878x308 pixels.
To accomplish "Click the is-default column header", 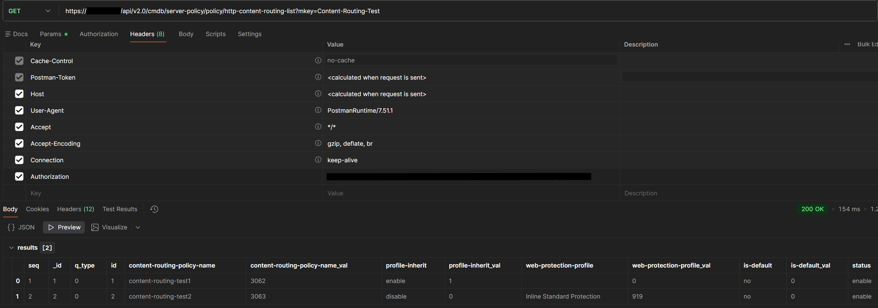I will (757, 265).
